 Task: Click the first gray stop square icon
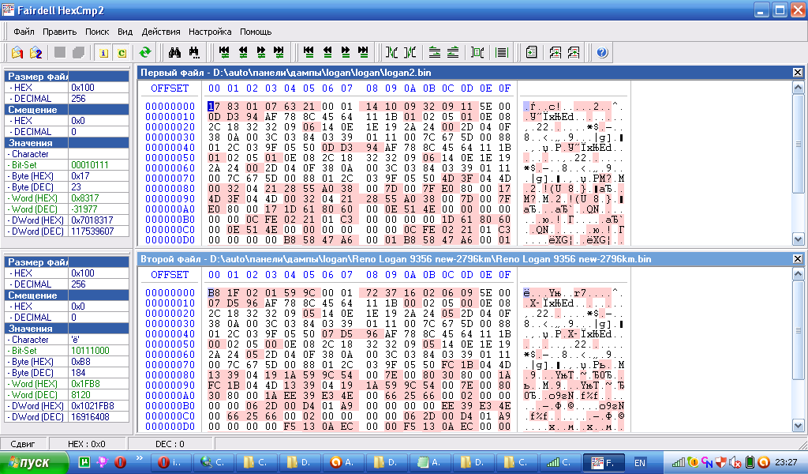[60, 53]
